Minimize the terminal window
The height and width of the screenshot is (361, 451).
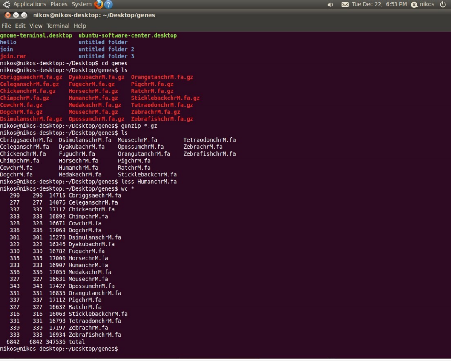(16, 15)
